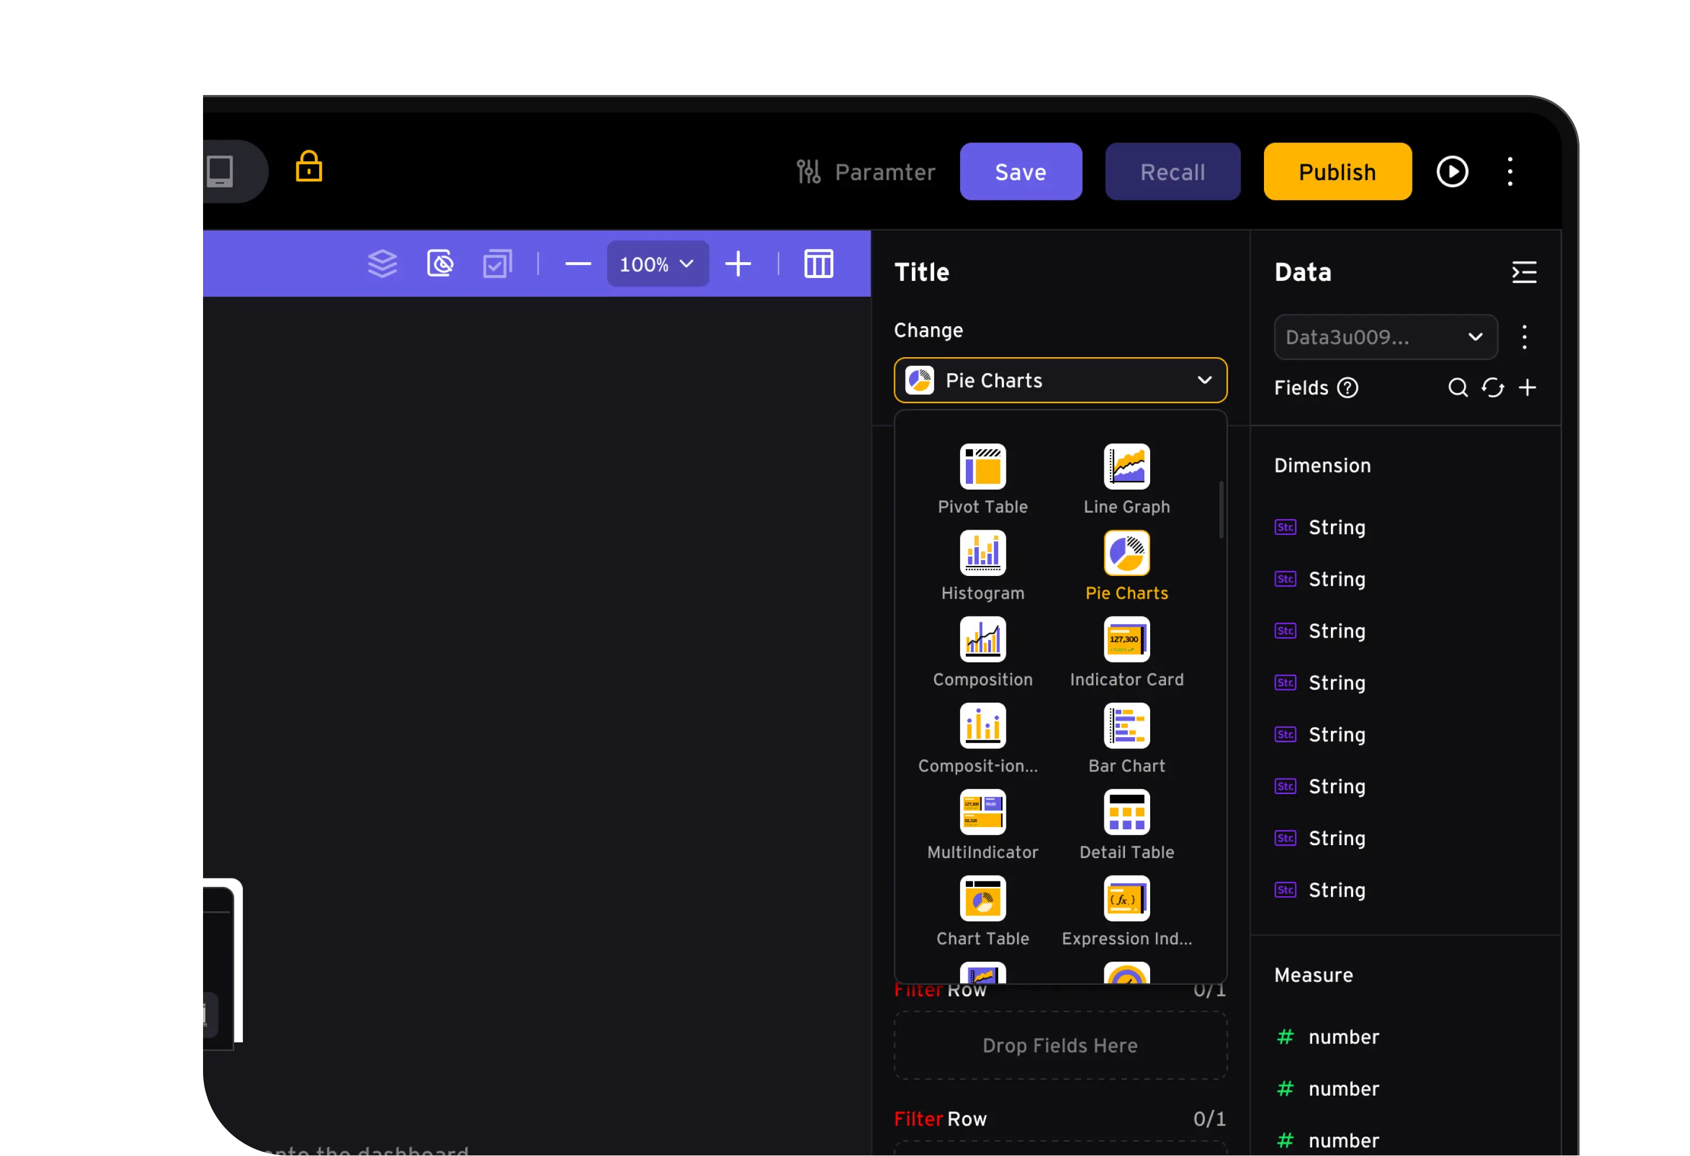The width and height of the screenshot is (1690, 1156).
Task: Select the first String dimension field
Action: coord(1320,528)
